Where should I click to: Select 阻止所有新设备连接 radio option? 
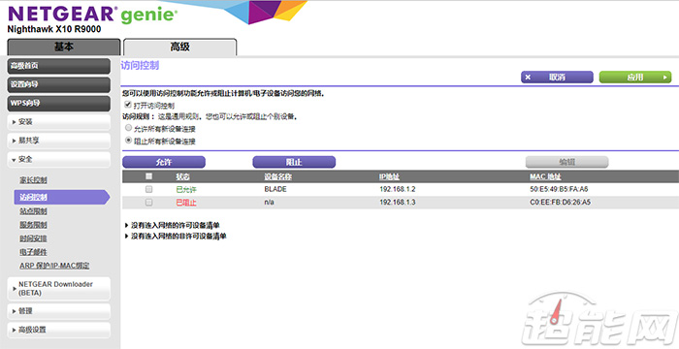128,141
